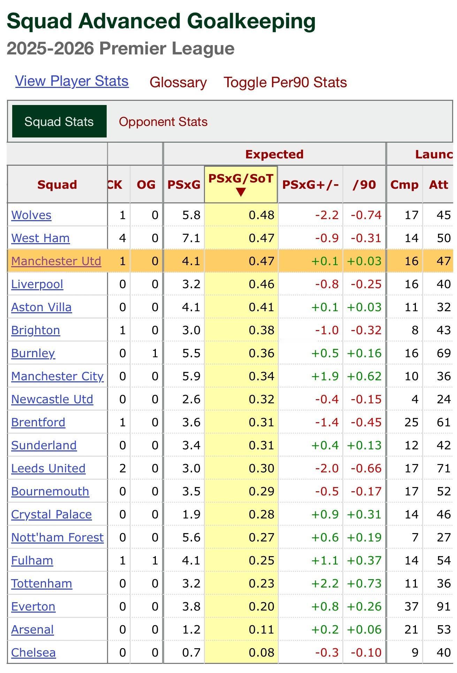Image resolution: width=457 pixels, height=673 pixels.
Task: Sort table by PSxG+/- column header
Action: [310, 185]
